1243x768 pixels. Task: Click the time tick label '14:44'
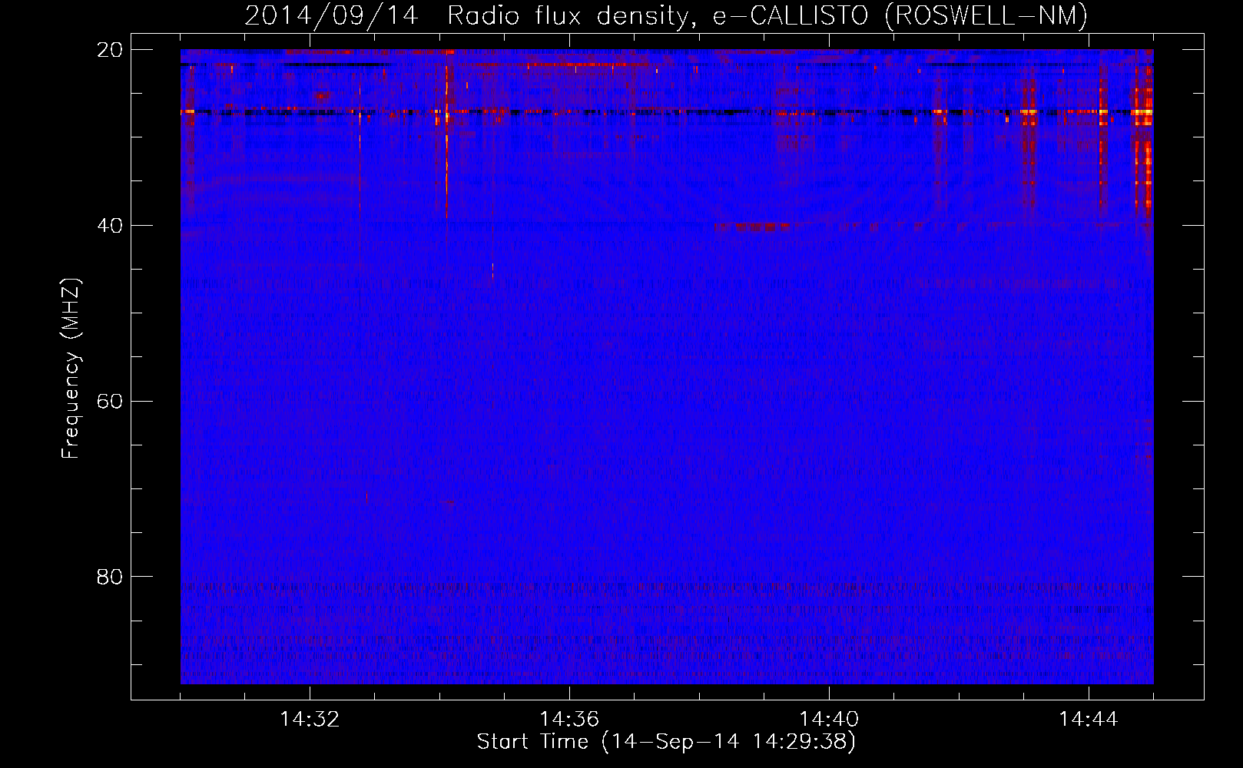point(1089,720)
